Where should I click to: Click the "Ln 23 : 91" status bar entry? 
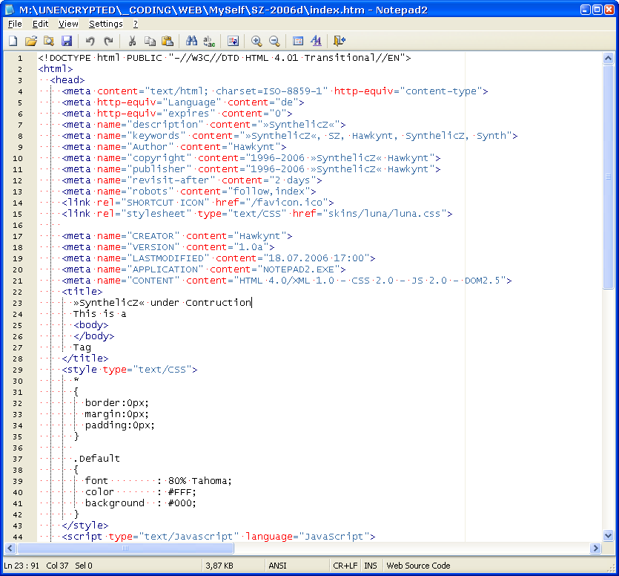(x=21, y=566)
